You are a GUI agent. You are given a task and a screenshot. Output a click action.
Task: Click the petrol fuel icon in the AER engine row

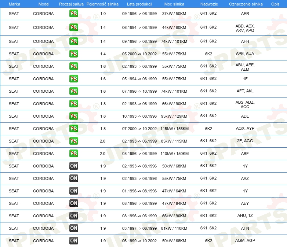pos(73,14)
